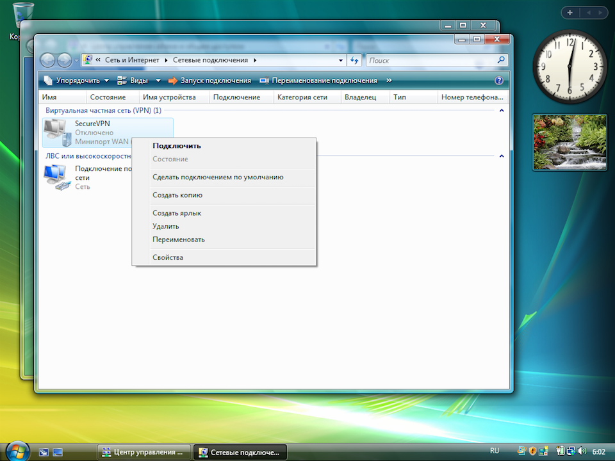Click the slideshow waterfall picture gadget
The height and width of the screenshot is (461, 615).
click(570, 142)
